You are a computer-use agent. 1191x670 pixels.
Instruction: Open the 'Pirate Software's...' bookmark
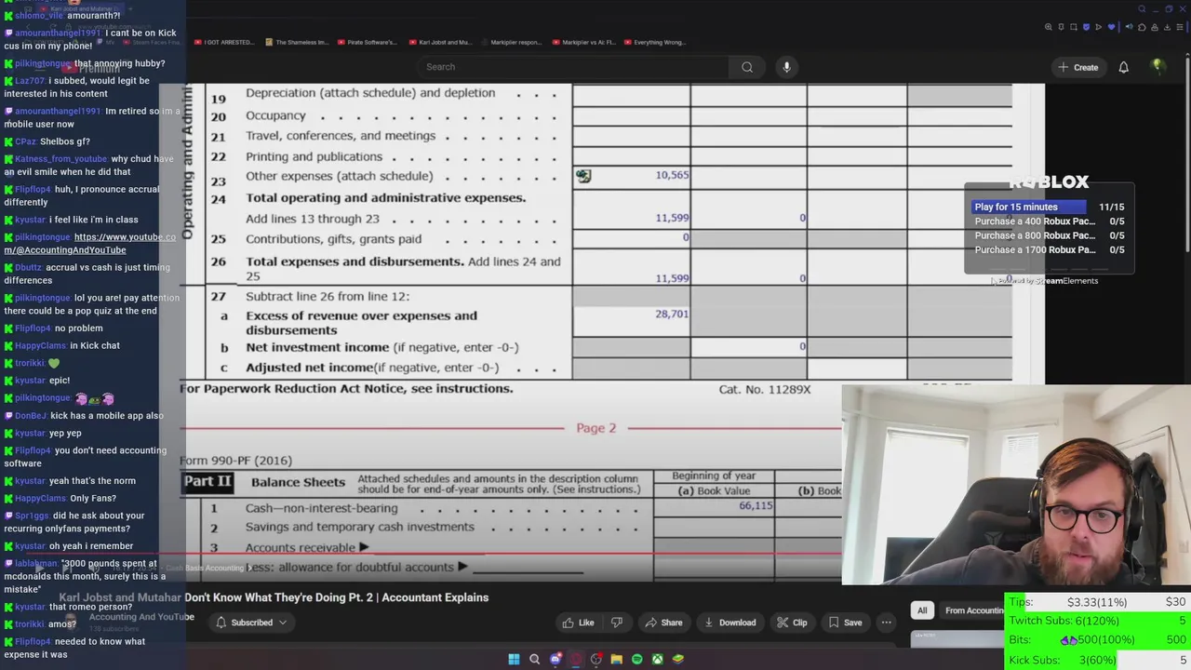(x=368, y=42)
